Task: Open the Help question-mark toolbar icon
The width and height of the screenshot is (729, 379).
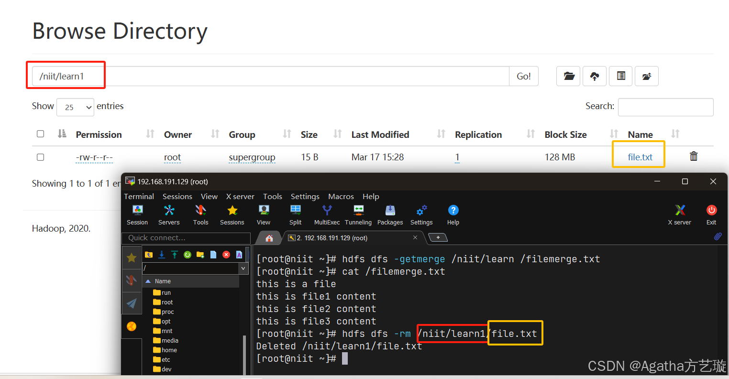Action: pyautogui.click(x=453, y=214)
